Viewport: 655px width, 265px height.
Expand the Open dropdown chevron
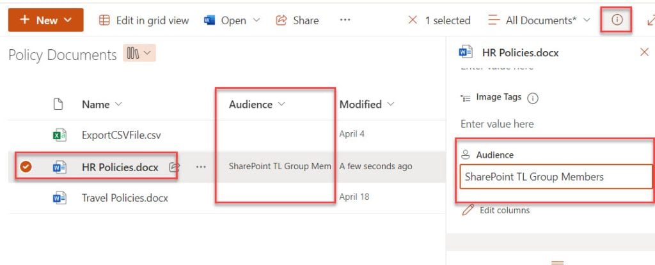point(257,20)
